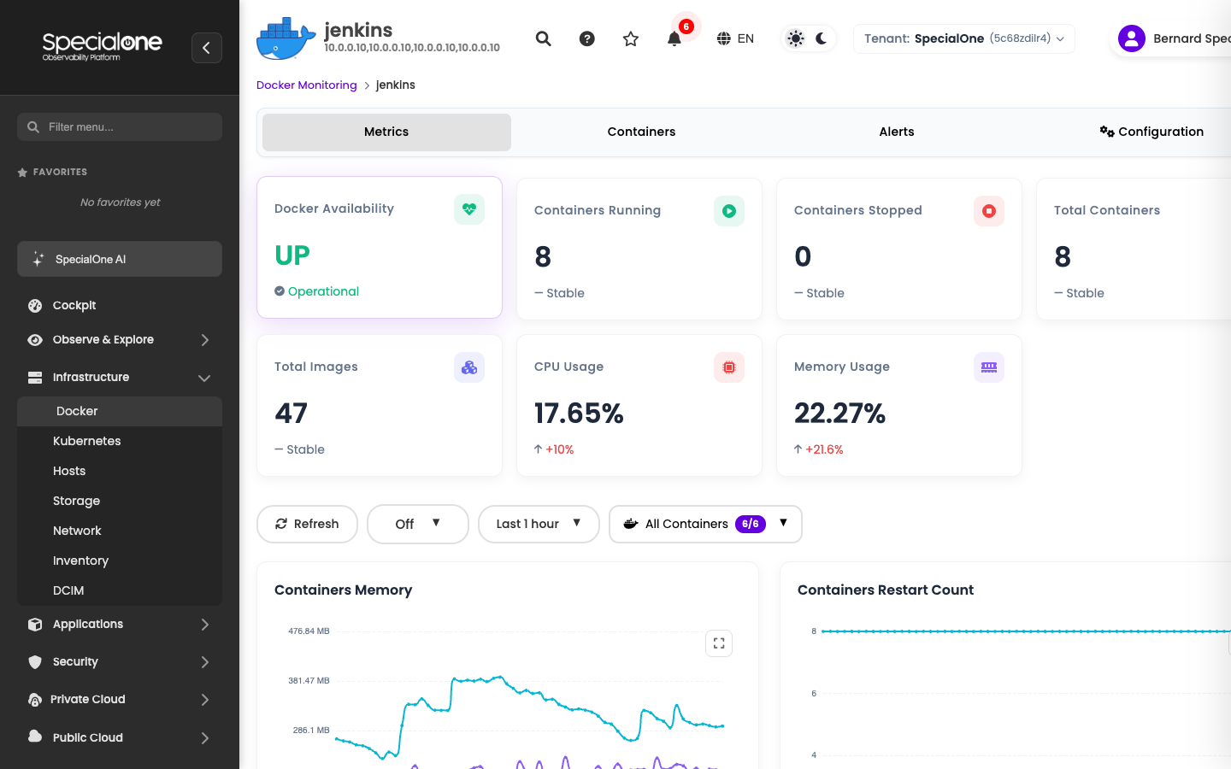Open Inventory in the sidebar
1231x769 pixels.
[x=120, y=561]
